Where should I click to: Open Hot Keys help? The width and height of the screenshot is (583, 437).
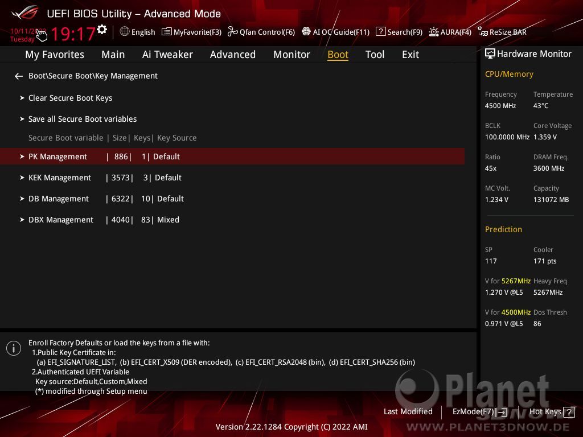click(x=545, y=412)
